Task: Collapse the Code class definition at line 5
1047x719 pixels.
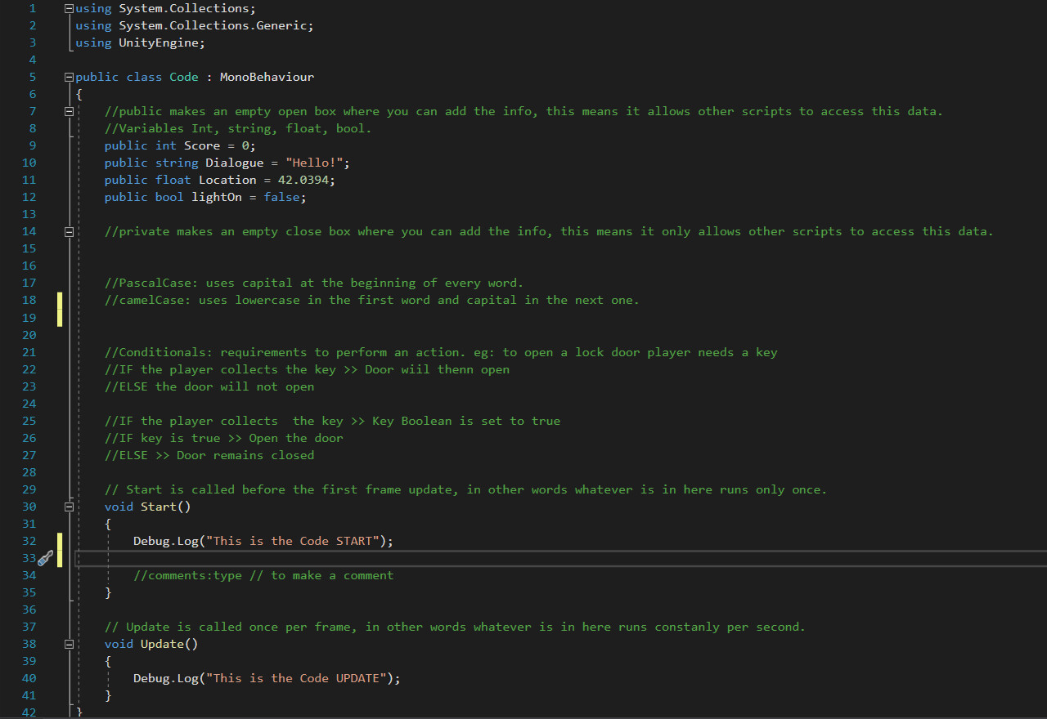Action: pyautogui.click(x=69, y=76)
